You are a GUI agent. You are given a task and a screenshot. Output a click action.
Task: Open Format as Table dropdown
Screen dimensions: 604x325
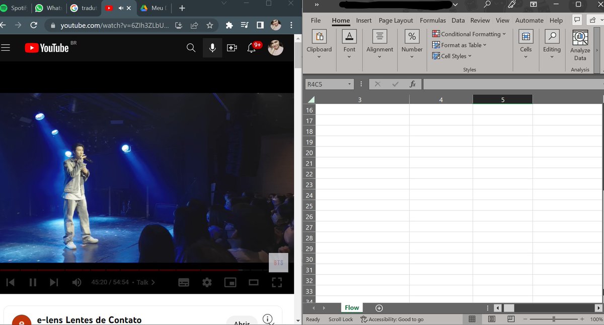point(460,45)
